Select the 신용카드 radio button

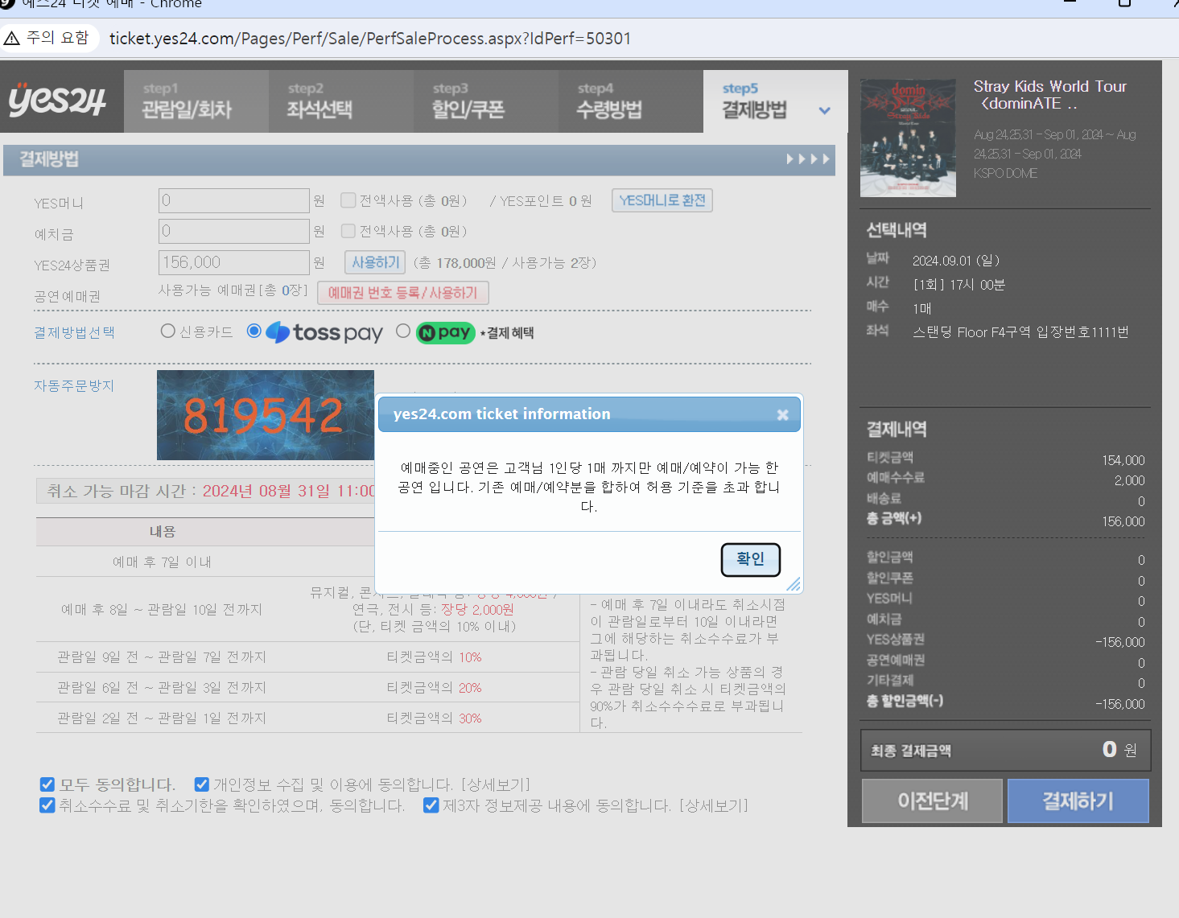(167, 331)
